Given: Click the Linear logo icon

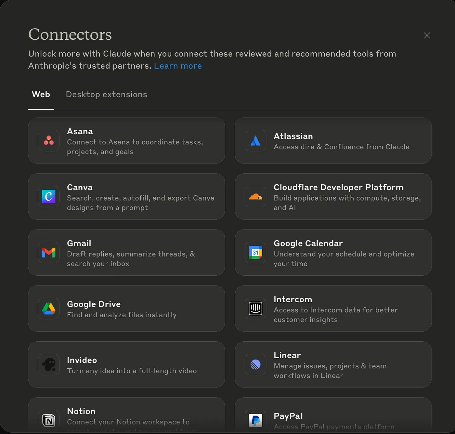Looking at the screenshot, I should click(255, 364).
